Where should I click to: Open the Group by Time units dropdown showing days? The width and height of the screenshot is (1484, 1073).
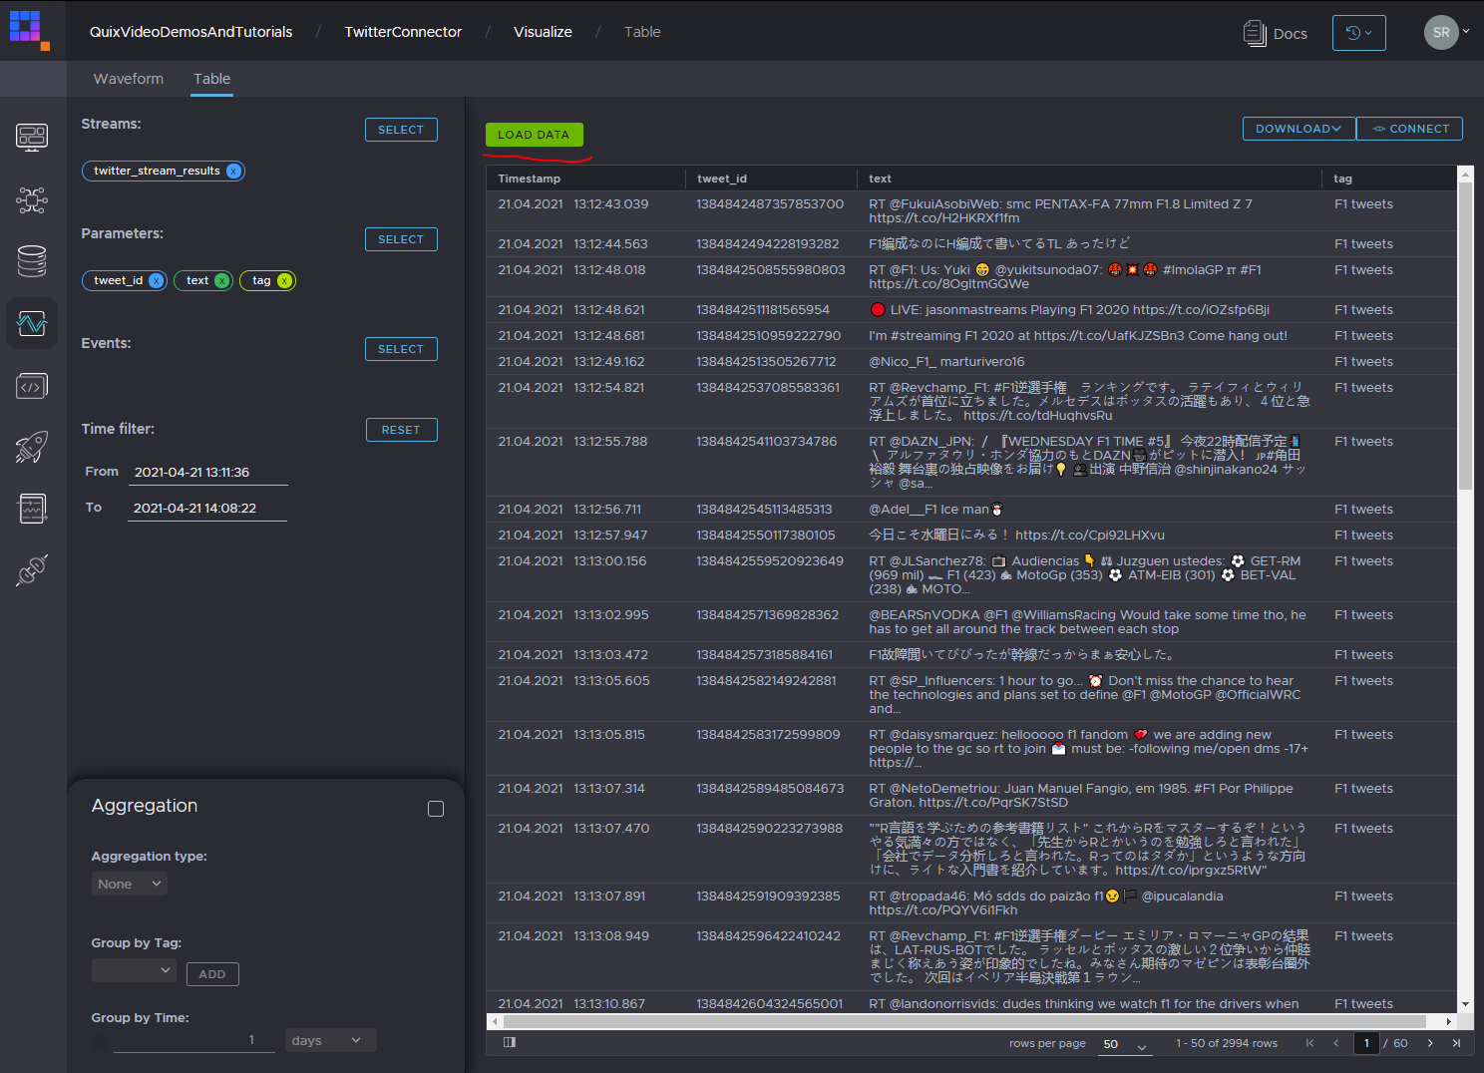coord(330,1040)
